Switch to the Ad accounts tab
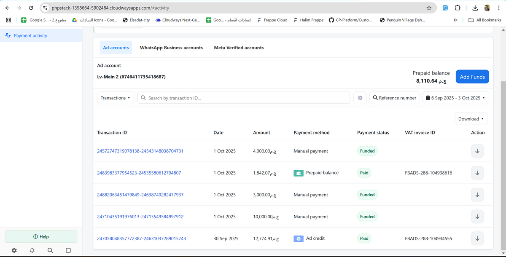Screen dimensions: 506x257 point(116,48)
